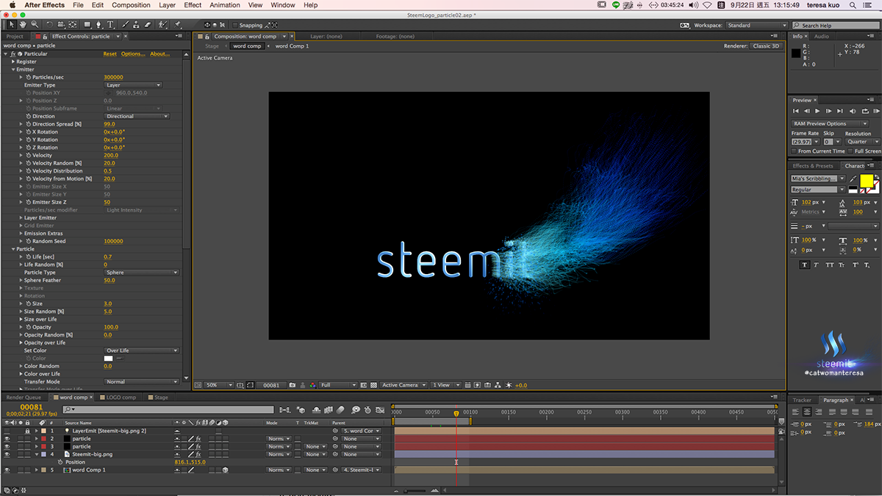This screenshot has width=882, height=496.
Task: Click the Options link for Particular
Action: [133, 54]
